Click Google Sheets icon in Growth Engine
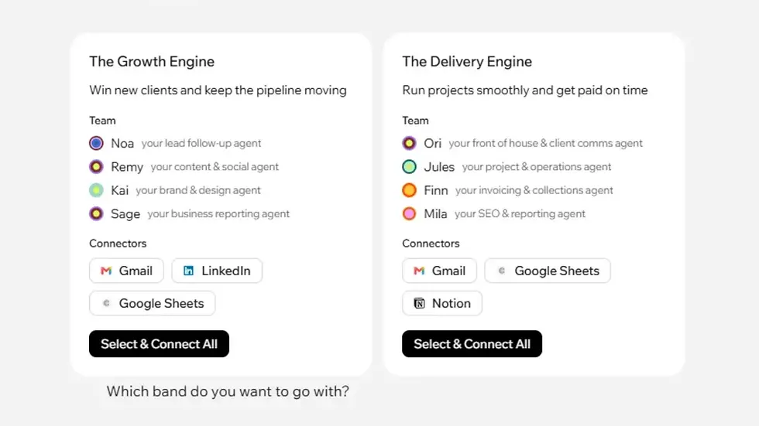Viewport: 759px width, 426px height. pos(107,303)
